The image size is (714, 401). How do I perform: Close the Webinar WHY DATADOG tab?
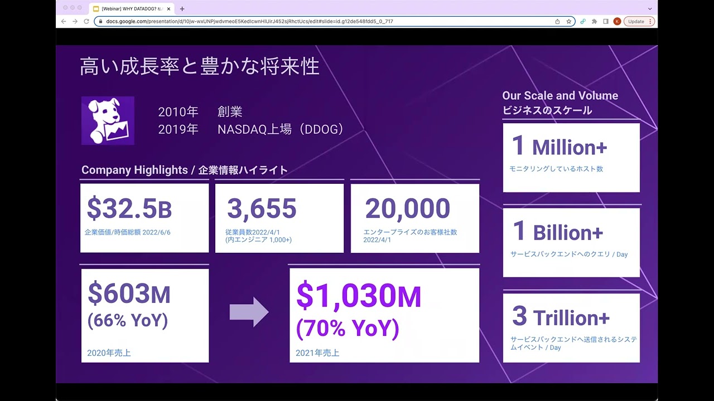click(168, 8)
